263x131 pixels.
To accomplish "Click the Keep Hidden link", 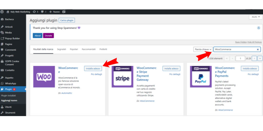I will [x=241, y=42].
